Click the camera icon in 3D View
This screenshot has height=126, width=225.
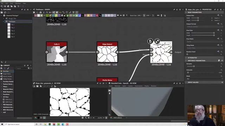109,90
